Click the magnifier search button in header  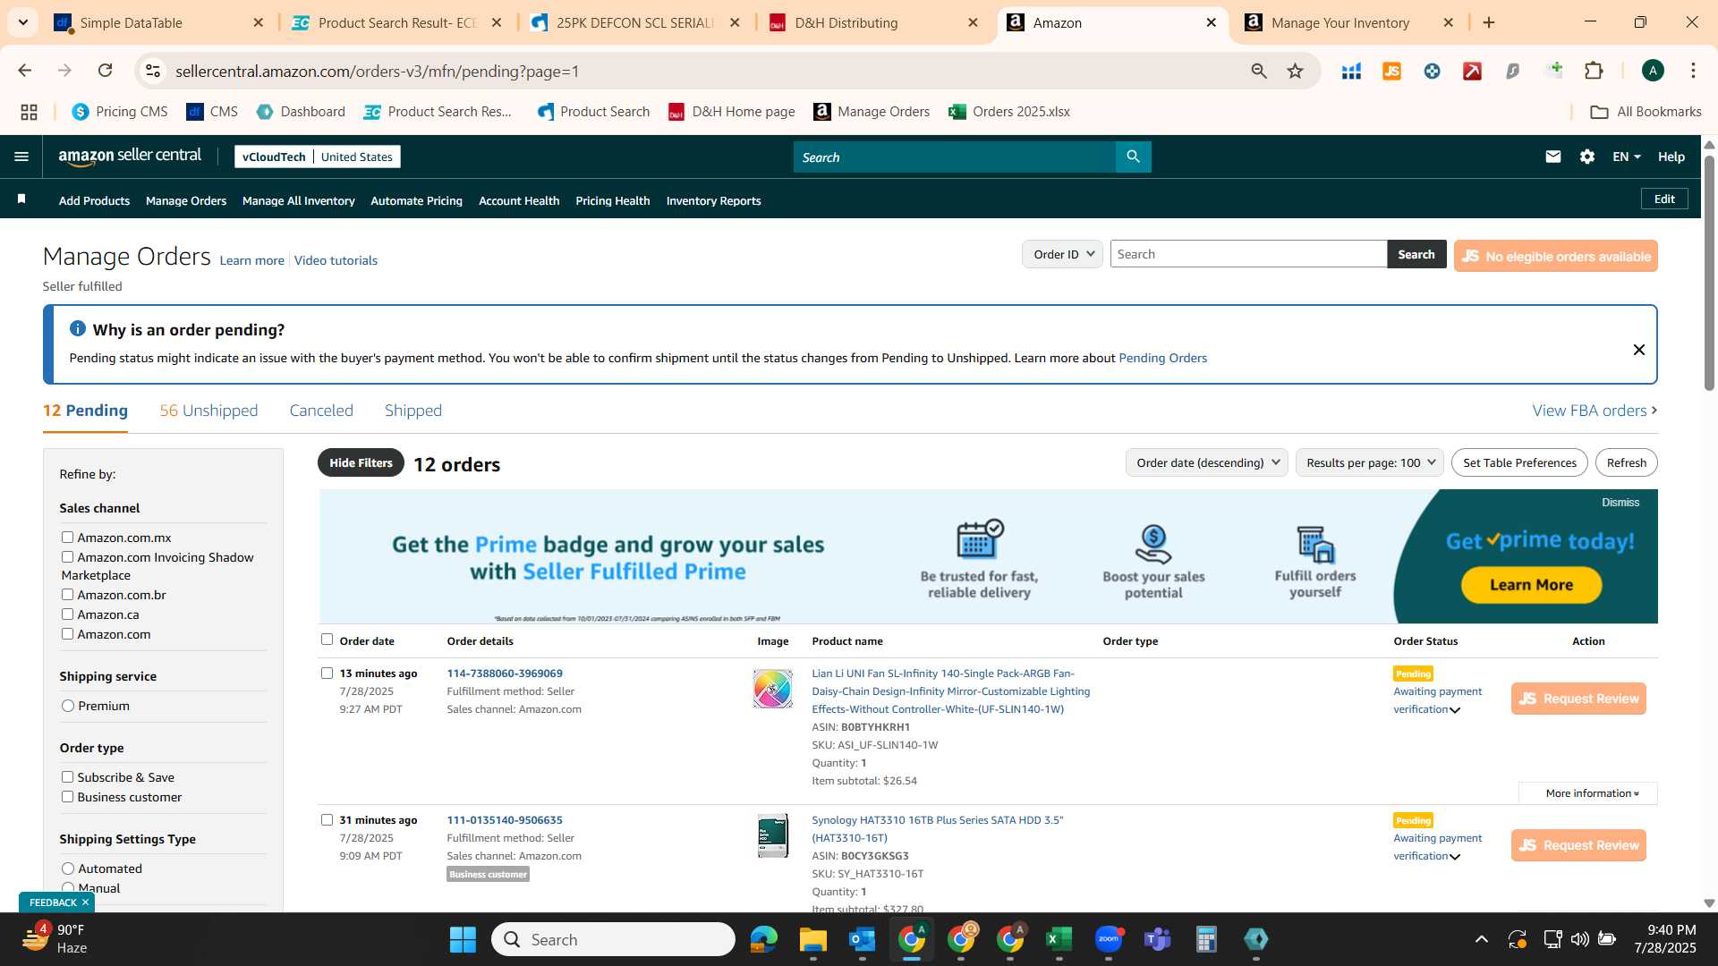point(1133,157)
